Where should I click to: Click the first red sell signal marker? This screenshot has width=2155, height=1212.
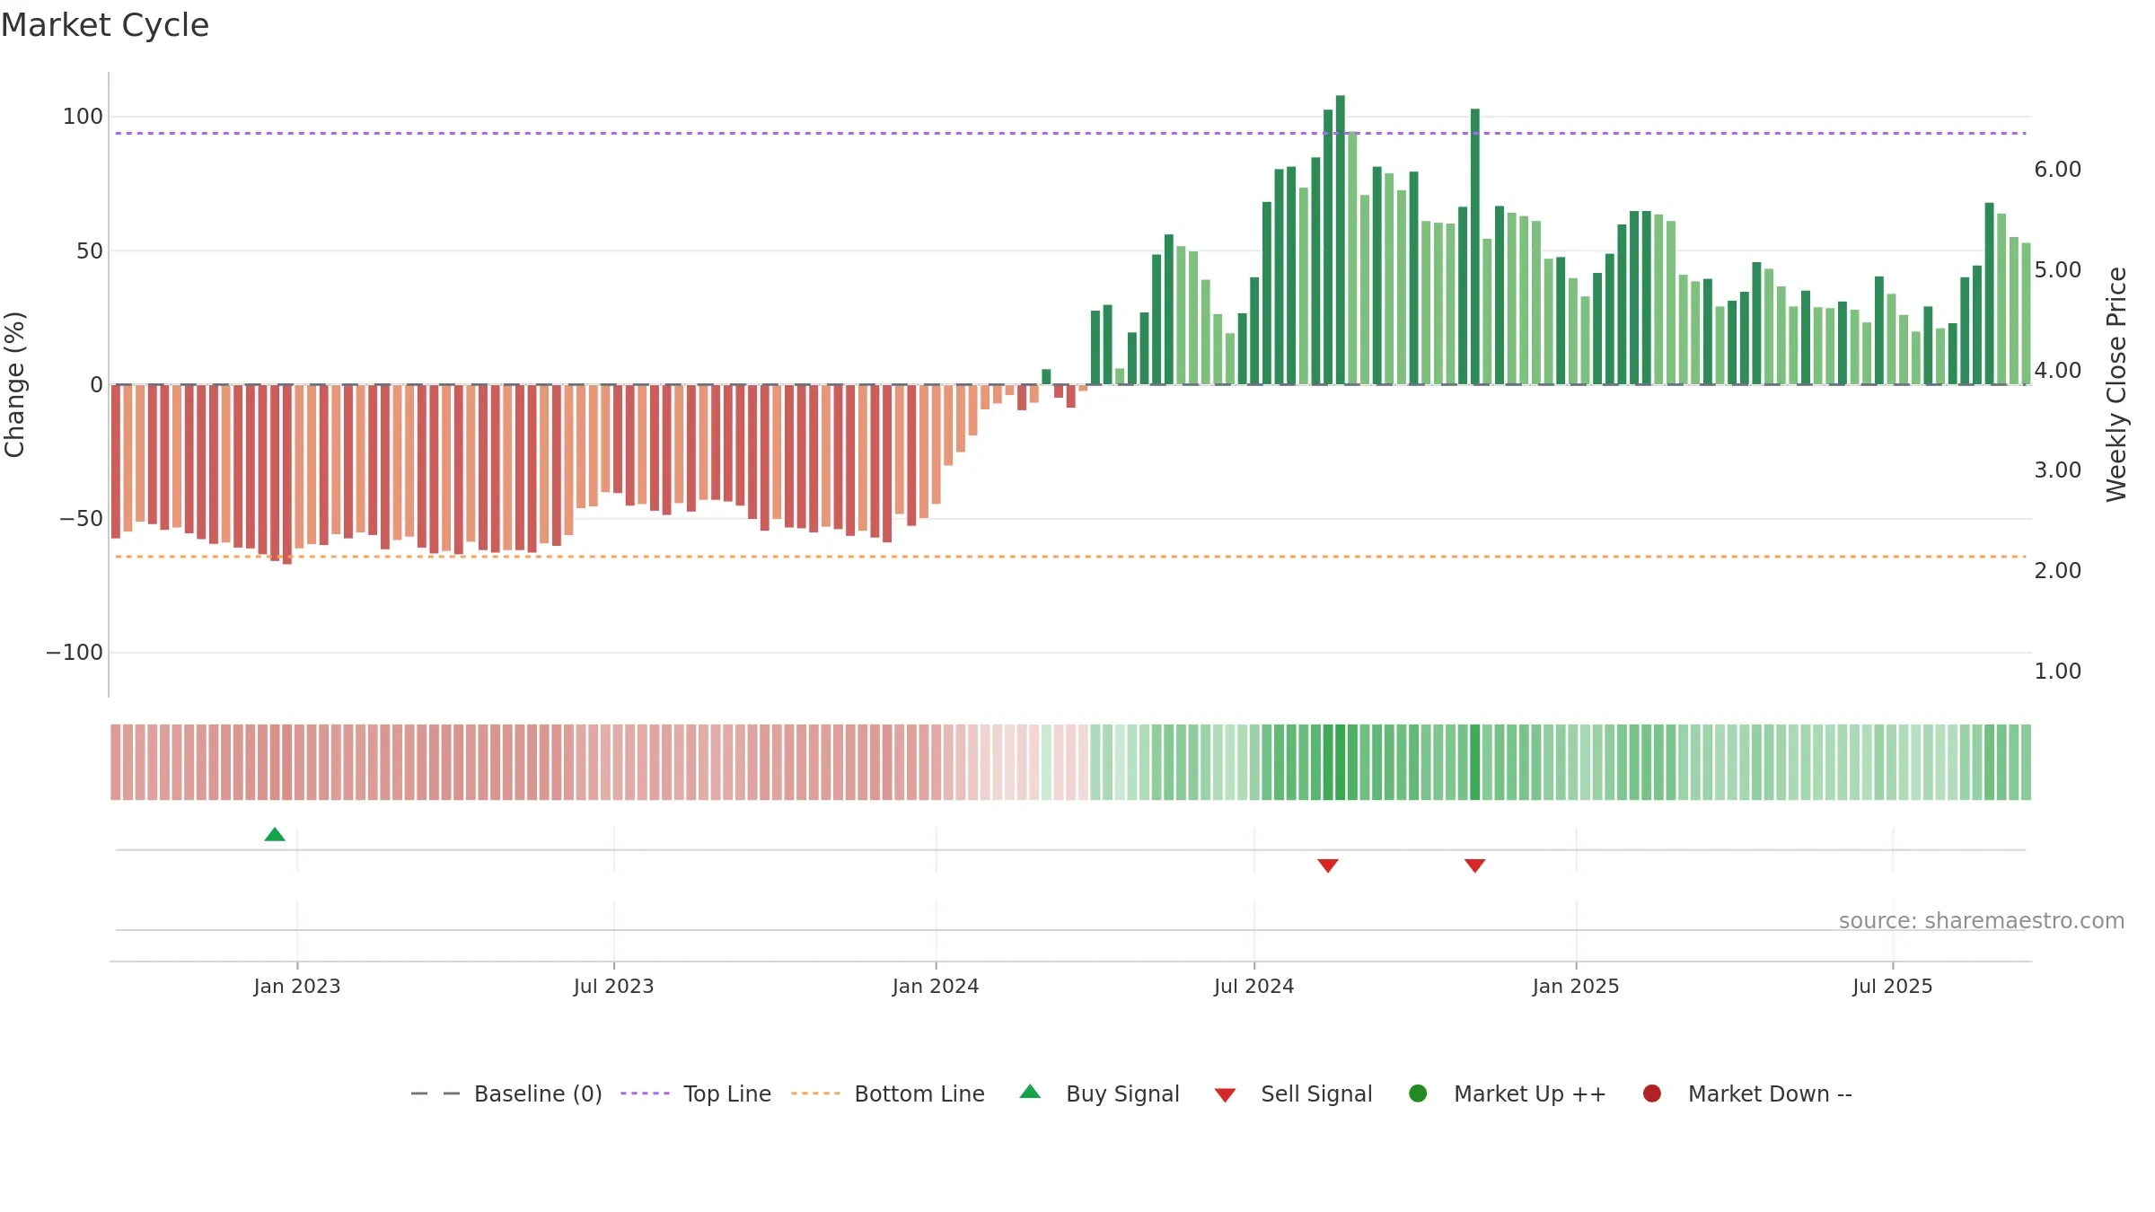pyautogui.click(x=1328, y=865)
